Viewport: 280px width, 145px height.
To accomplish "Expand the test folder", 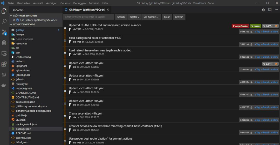I will [18, 52].
